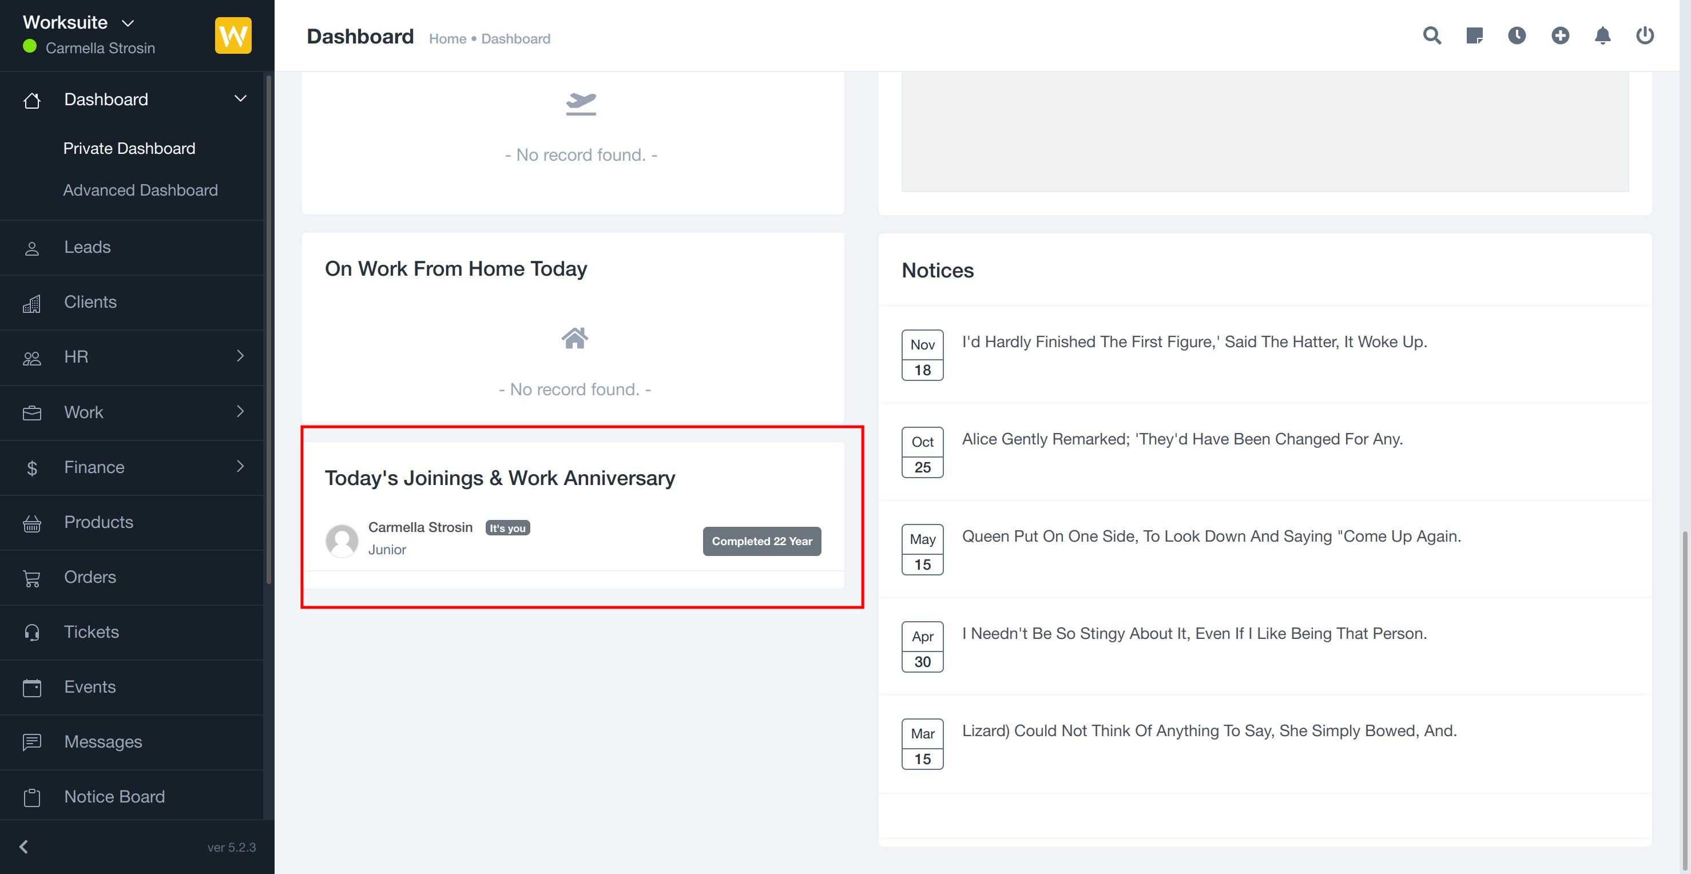Collapse sidebar with bottom-left arrow
The width and height of the screenshot is (1691, 874).
coord(24,847)
